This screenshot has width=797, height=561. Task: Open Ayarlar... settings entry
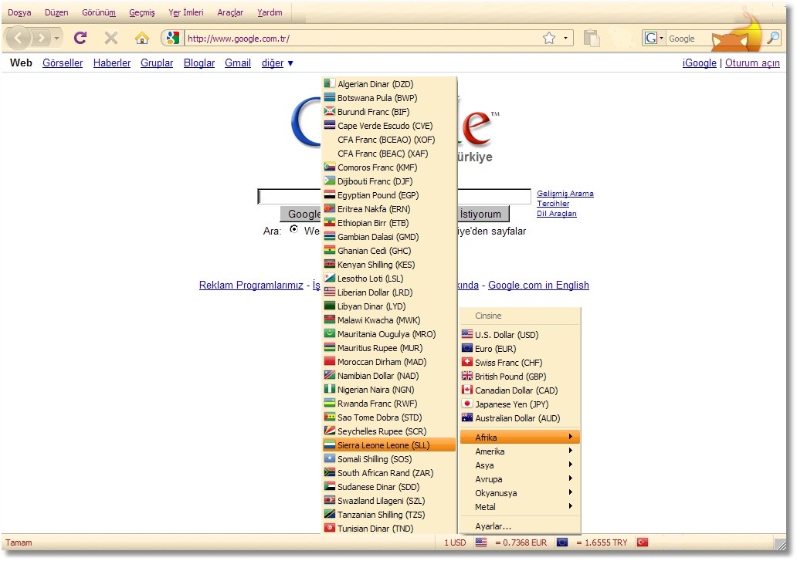click(x=520, y=526)
